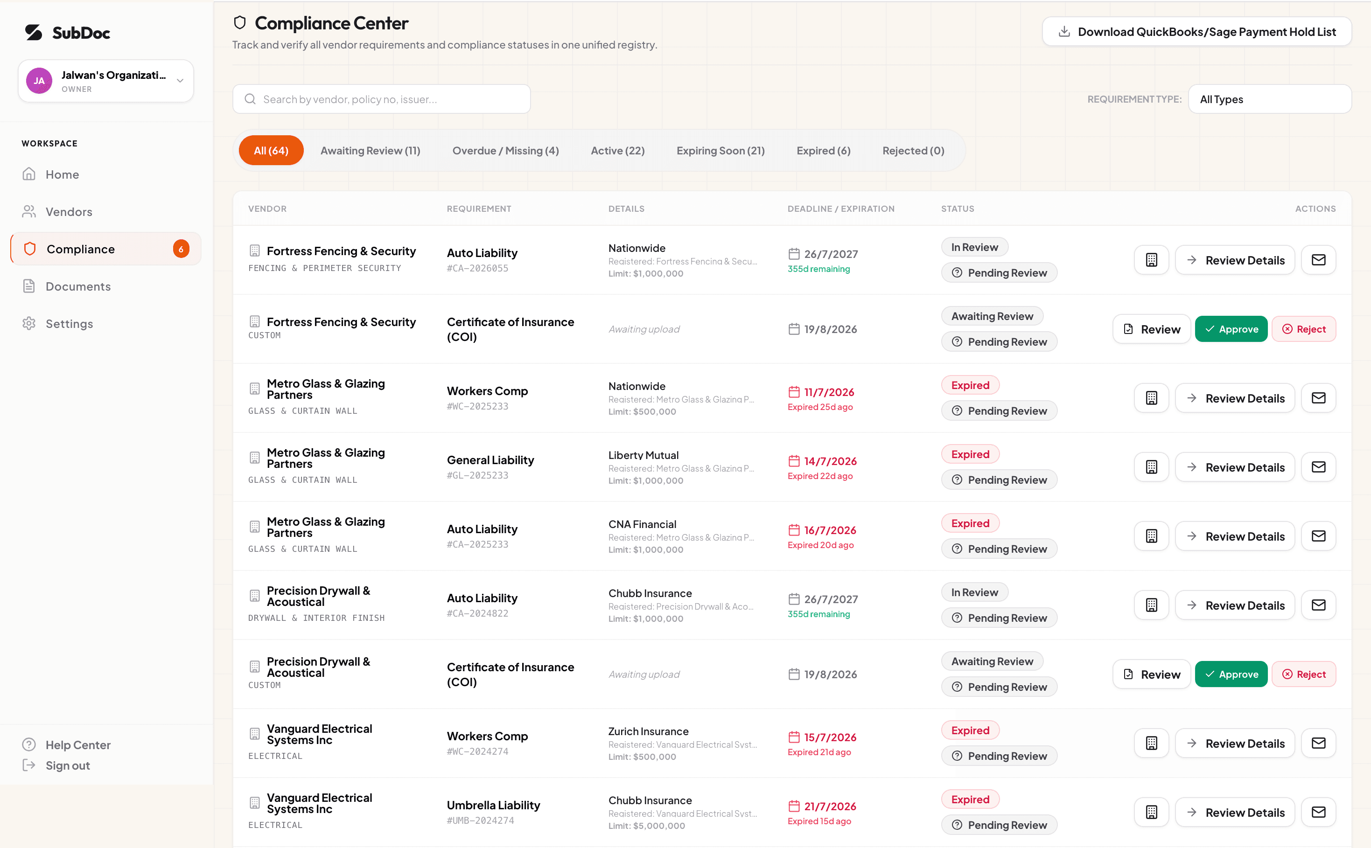Viewport: 1371px width, 848px height.
Task: Open the All Types requirement dropdown
Action: click(x=1269, y=99)
